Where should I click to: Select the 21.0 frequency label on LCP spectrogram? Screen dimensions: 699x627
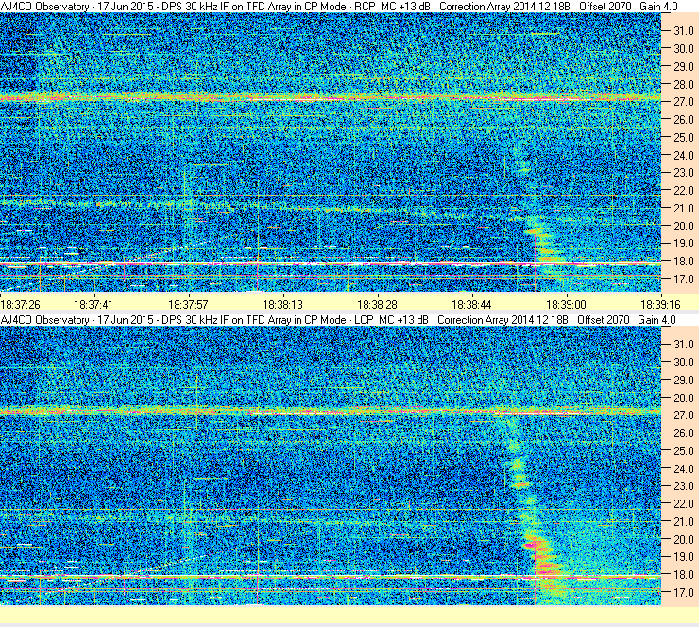683,522
